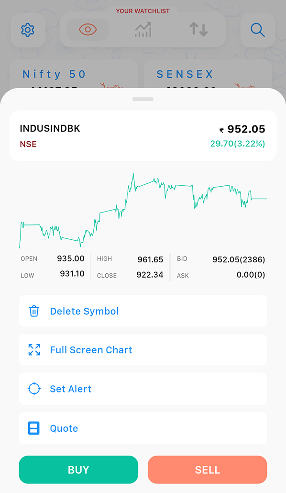This screenshot has width=286, height=493.
Task: Click the crosshair alert icon
Action: coord(34,389)
